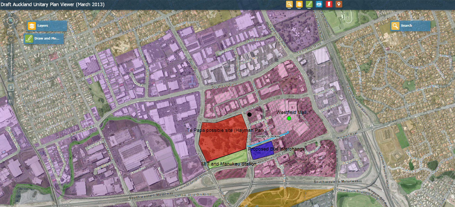455x207 pixels.
Task: Click the Length 0.36 km measurement label
Action: pyautogui.click(x=267, y=136)
